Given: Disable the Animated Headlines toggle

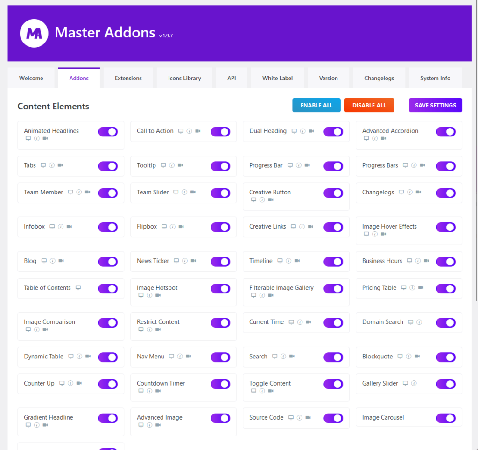Looking at the screenshot, I should click(108, 132).
